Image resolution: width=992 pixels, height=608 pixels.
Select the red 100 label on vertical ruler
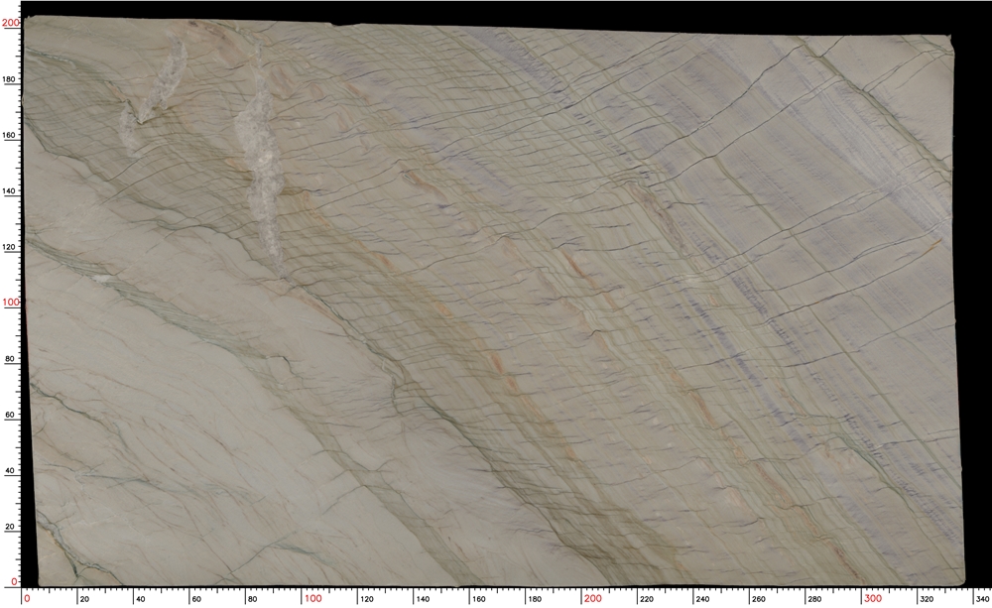pyautogui.click(x=11, y=303)
